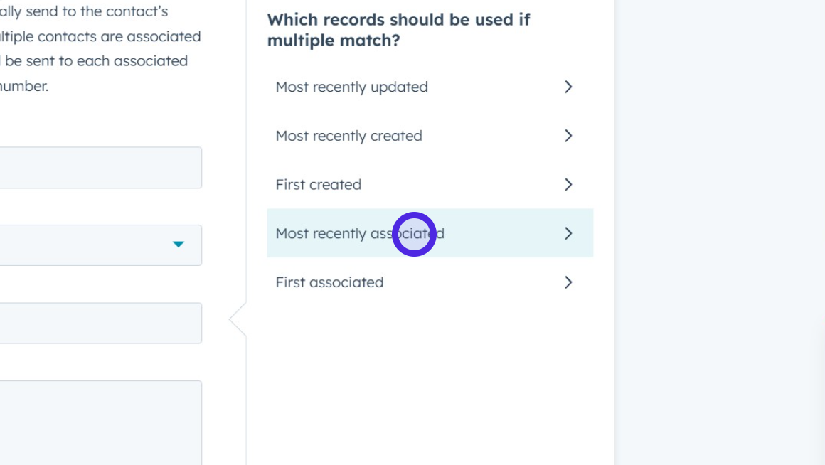This screenshot has width=825, height=465.
Task: Click the description paragraph about associated contacts
Action: tap(100, 48)
